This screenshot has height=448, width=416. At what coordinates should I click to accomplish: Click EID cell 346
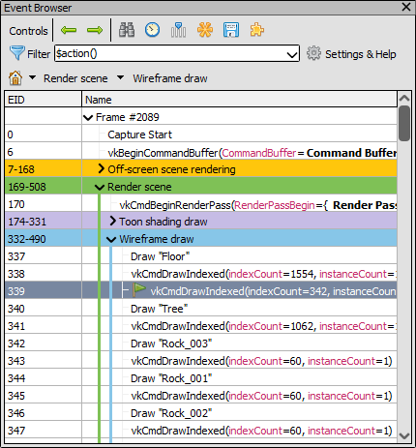[43, 413]
